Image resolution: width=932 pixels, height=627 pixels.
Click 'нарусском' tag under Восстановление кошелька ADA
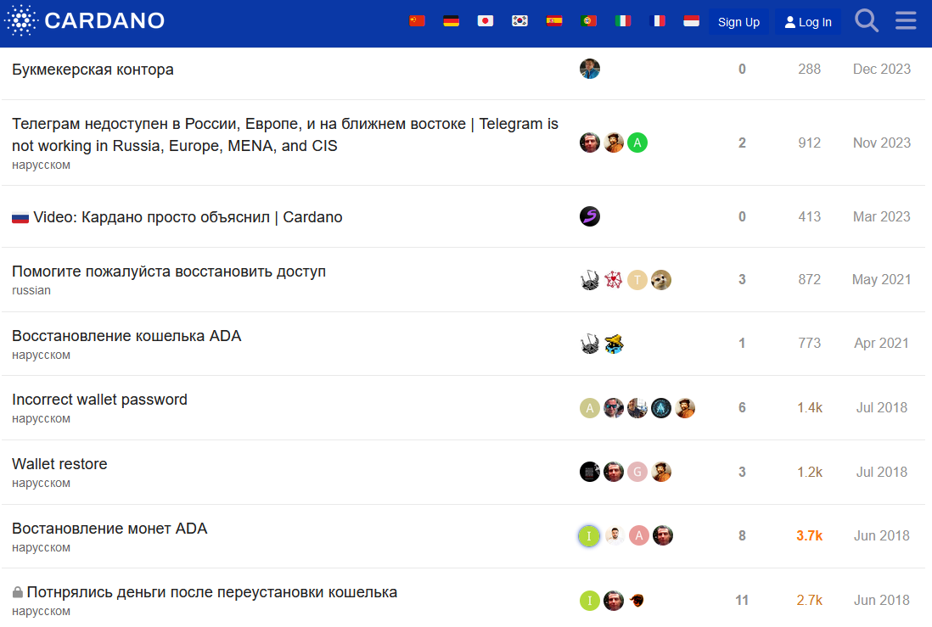pos(41,355)
